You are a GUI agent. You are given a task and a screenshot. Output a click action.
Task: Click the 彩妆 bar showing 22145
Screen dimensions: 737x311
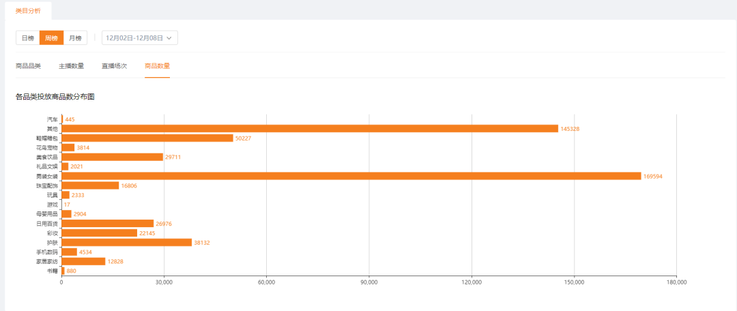[99, 233]
